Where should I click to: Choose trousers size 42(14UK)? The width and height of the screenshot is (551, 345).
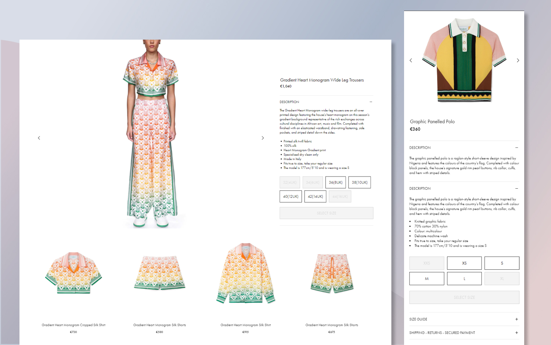point(315,196)
